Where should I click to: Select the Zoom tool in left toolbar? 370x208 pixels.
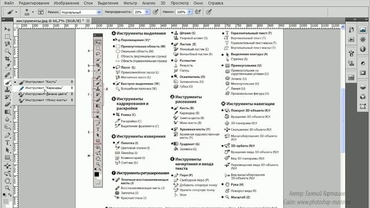click(8, 188)
